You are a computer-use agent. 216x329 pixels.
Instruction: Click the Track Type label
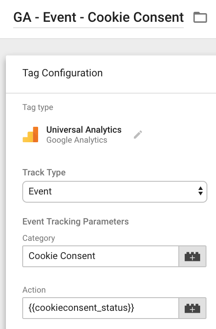[44, 173]
